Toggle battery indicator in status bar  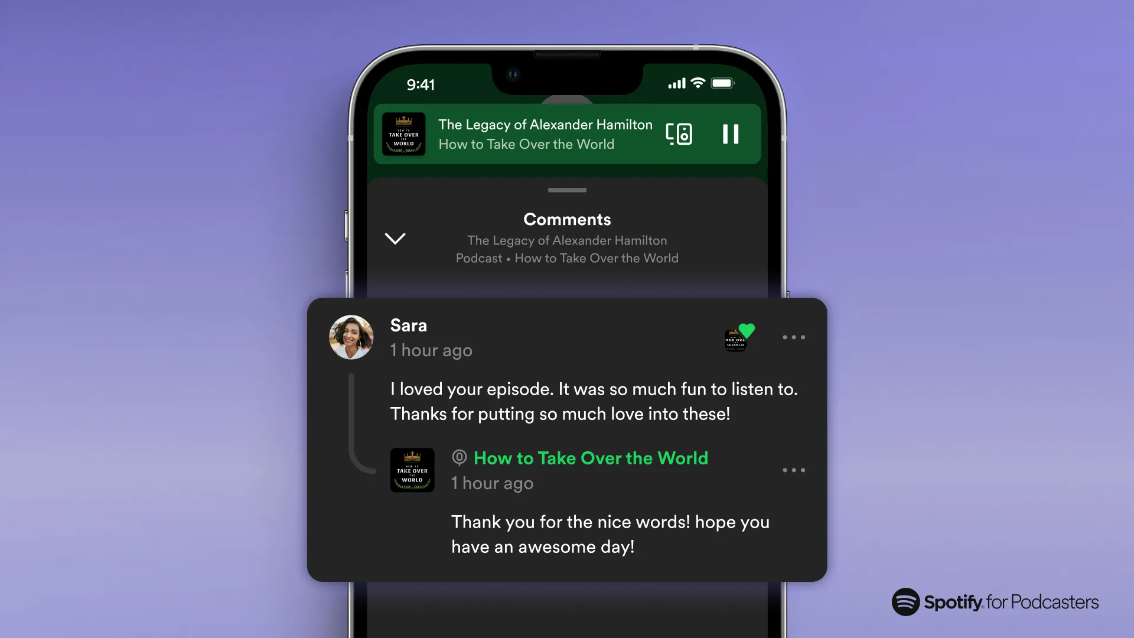click(724, 83)
